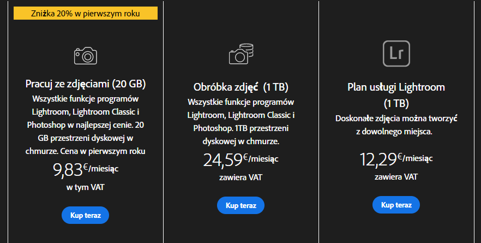Select the Plan usługi Lightroom (1 TB) heading
This screenshot has width=481, height=243.
[x=396, y=95]
